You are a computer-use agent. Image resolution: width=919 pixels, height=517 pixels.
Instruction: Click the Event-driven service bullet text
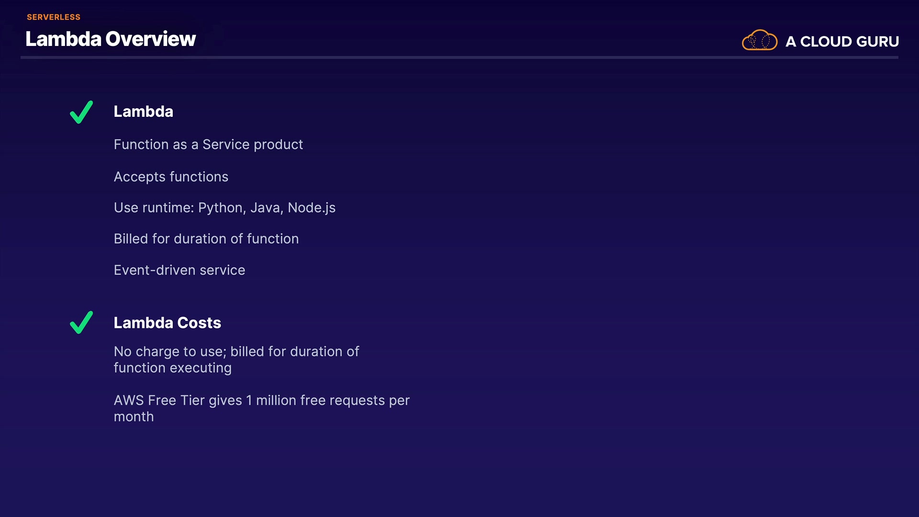point(179,270)
